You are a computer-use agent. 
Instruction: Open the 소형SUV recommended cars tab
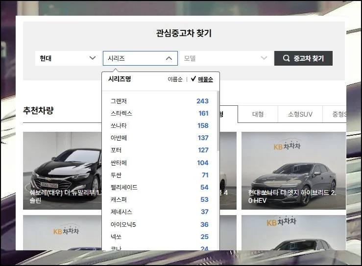[300, 114]
